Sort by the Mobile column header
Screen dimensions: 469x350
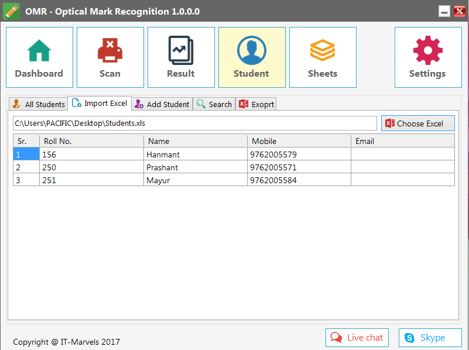pos(299,141)
